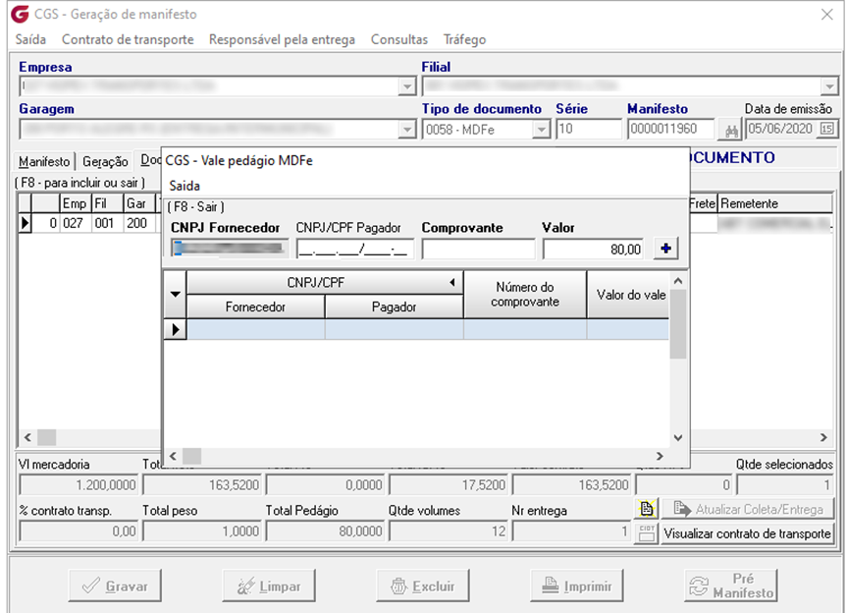847x613 pixels.
Task: Open the Contrato de transporte menu
Action: [128, 39]
